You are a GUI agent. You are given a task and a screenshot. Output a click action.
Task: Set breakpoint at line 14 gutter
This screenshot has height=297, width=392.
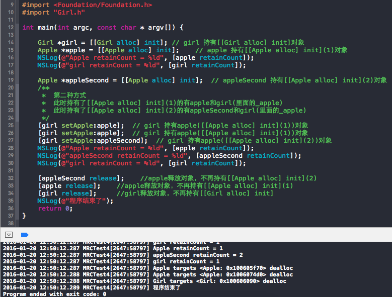click(11, 43)
